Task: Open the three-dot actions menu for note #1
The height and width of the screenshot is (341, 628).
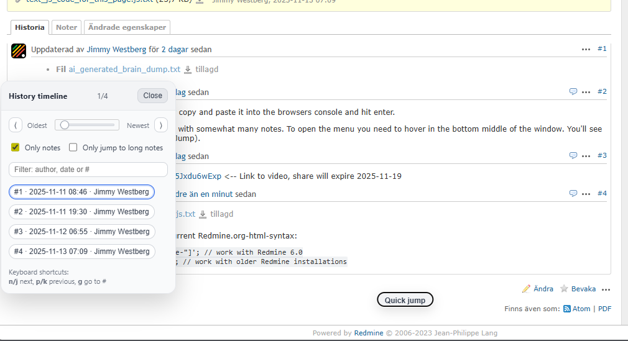Action: coord(586,49)
